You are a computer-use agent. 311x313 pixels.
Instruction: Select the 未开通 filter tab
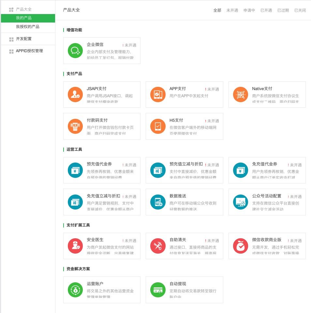232,10
